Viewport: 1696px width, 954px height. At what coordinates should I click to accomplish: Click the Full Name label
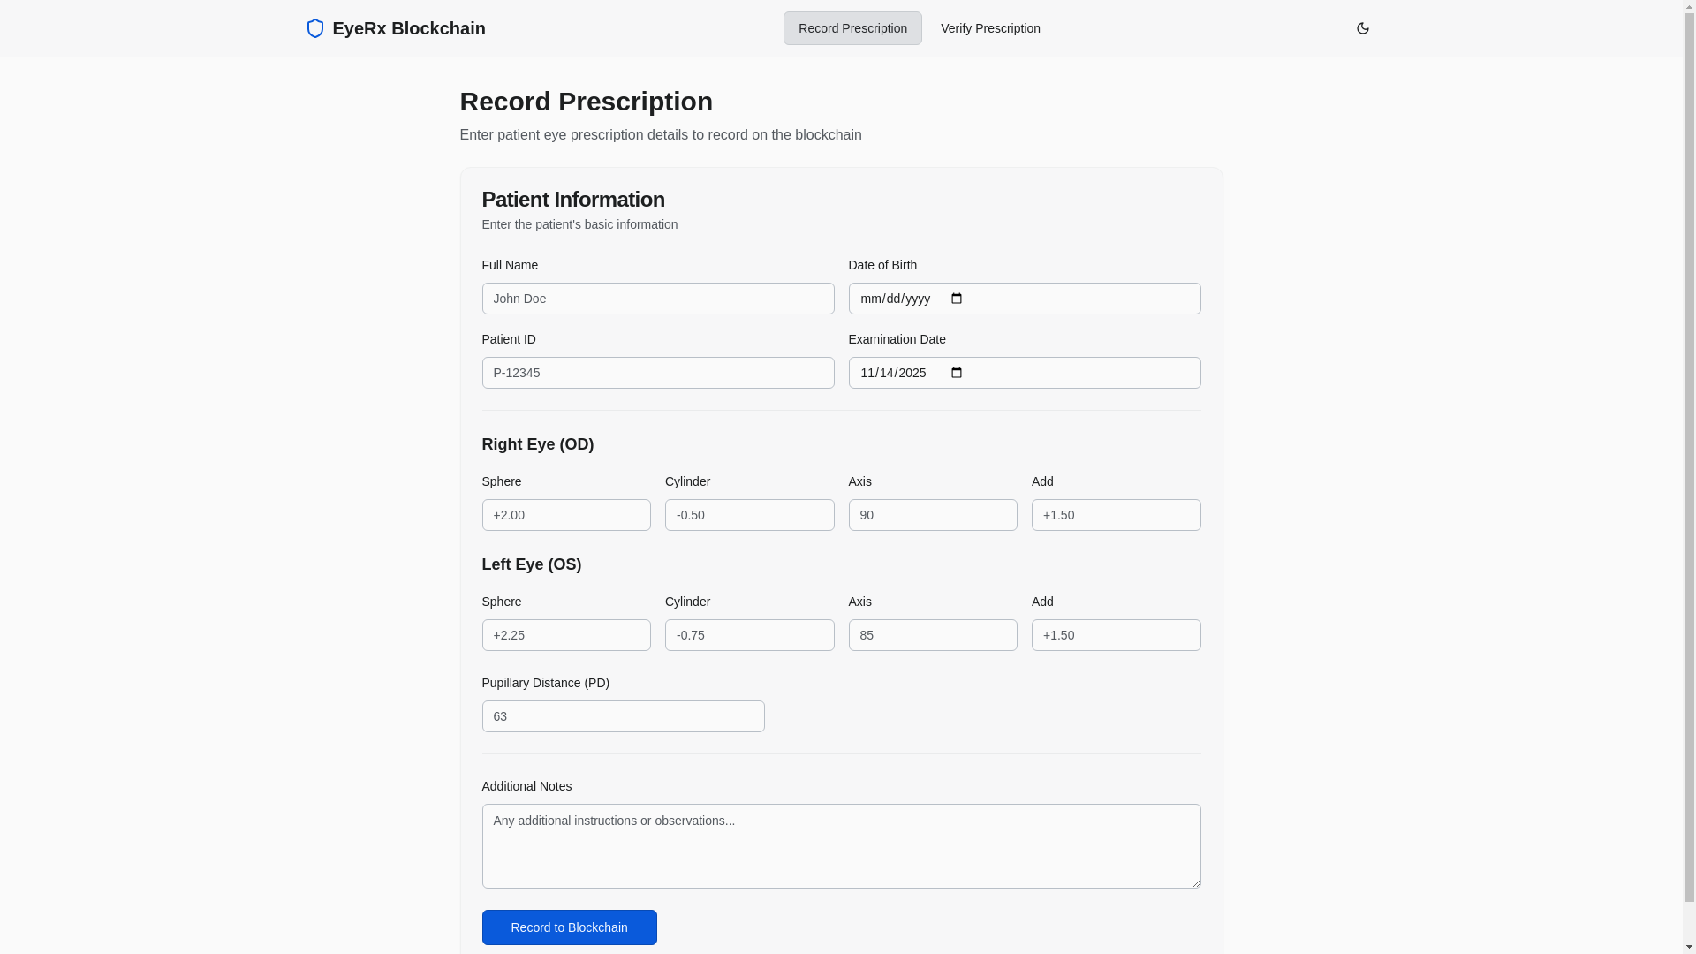click(x=510, y=265)
